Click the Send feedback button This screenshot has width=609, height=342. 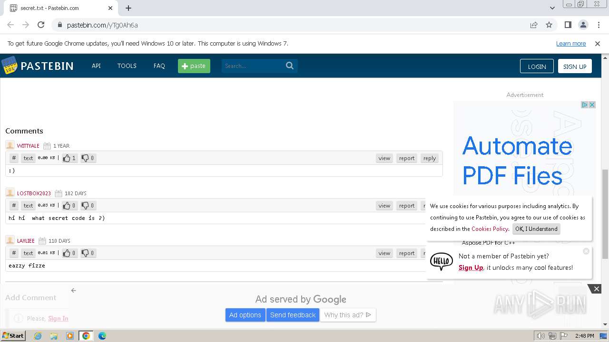[x=293, y=315]
